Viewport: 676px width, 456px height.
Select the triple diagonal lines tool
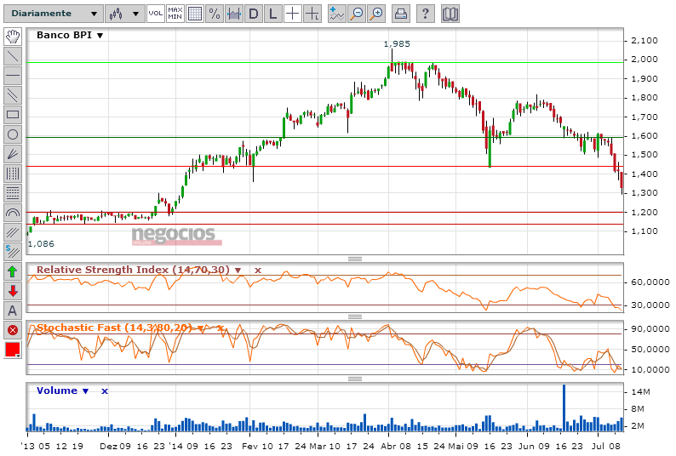click(x=13, y=232)
